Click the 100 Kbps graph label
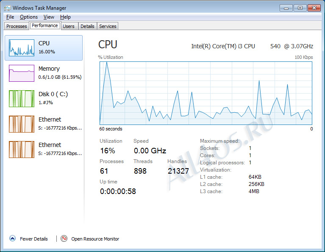This screenshot has width=325, height=252. 304,57
